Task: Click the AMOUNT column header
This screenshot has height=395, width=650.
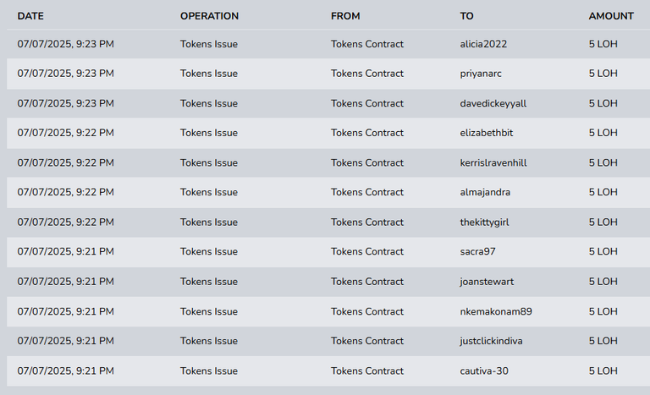Action: [x=611, y=16]
